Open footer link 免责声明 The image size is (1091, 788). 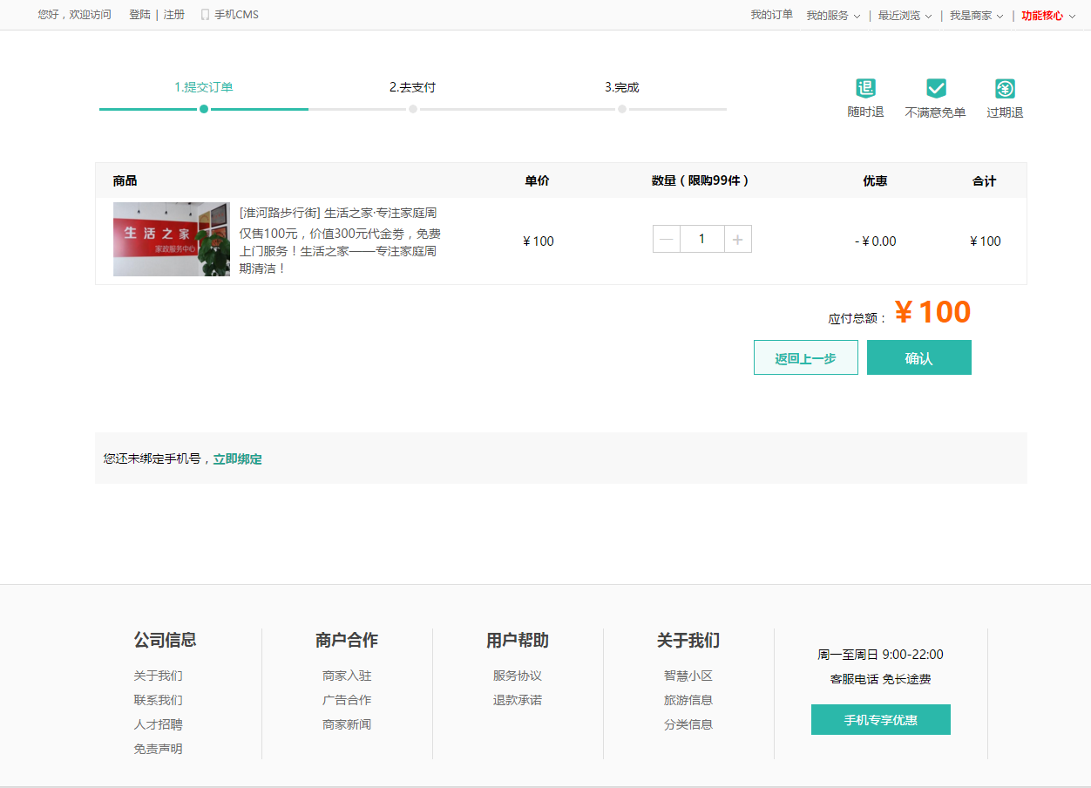158,749
